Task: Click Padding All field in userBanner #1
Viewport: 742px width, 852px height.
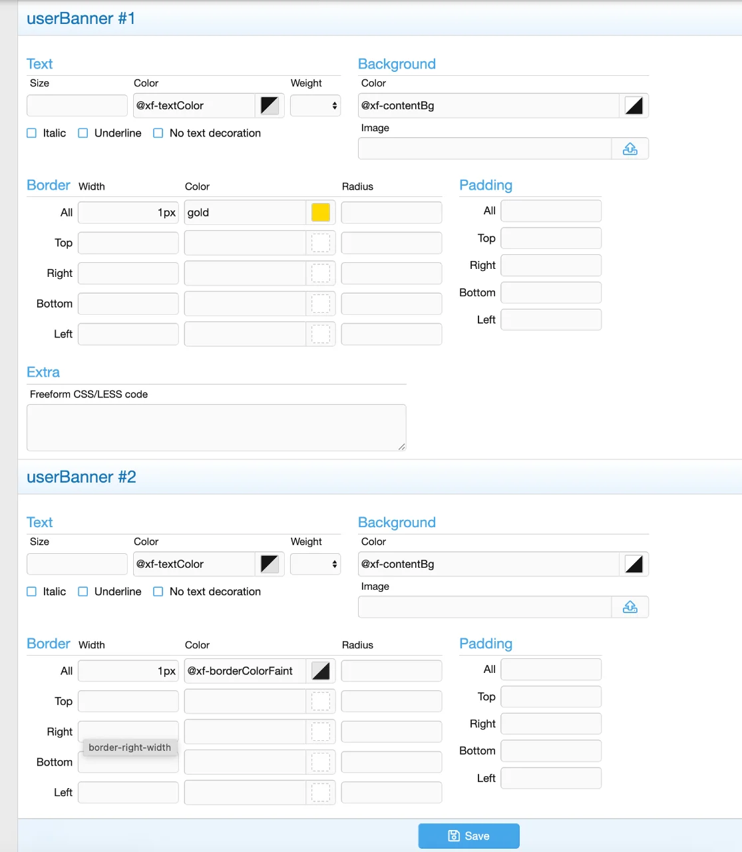Action: [x=550, y=211]
